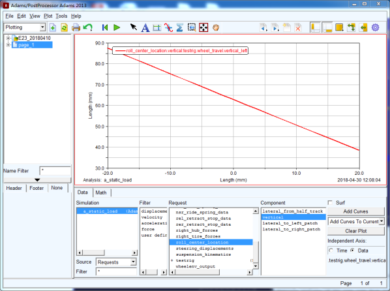
Task: Open the blue gear settings icon
Action: click(375, 27)
